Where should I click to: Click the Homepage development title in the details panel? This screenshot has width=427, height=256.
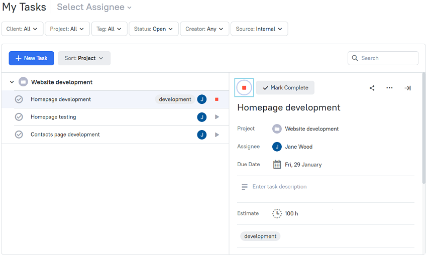point(289,107)
